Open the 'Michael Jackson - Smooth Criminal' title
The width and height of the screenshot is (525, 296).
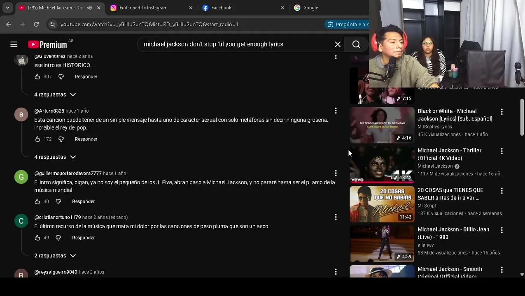[x=450, y=272]
